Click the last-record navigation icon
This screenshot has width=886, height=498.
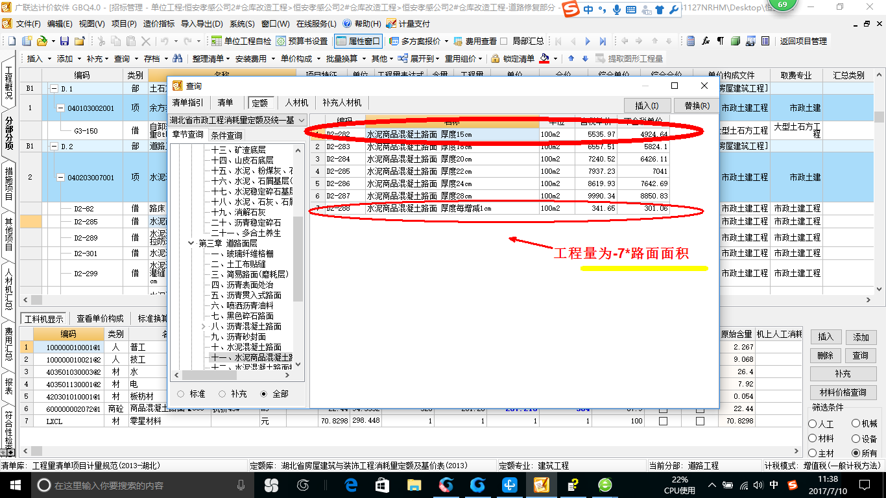(x=603, y=41)
